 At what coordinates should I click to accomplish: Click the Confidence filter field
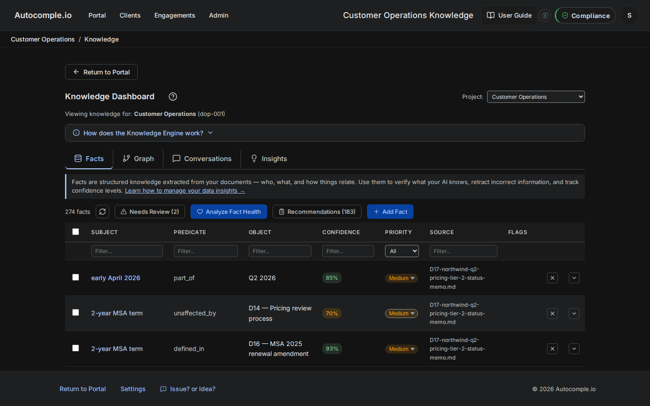pyautogui.click(x=348, y=251)
